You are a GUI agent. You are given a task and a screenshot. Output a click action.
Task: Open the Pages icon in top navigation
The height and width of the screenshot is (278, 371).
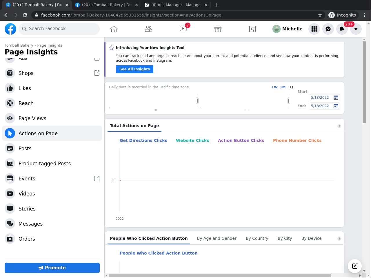tap(252, 29)
